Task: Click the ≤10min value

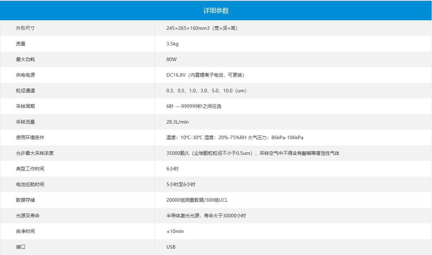Action: coord(175,231)
